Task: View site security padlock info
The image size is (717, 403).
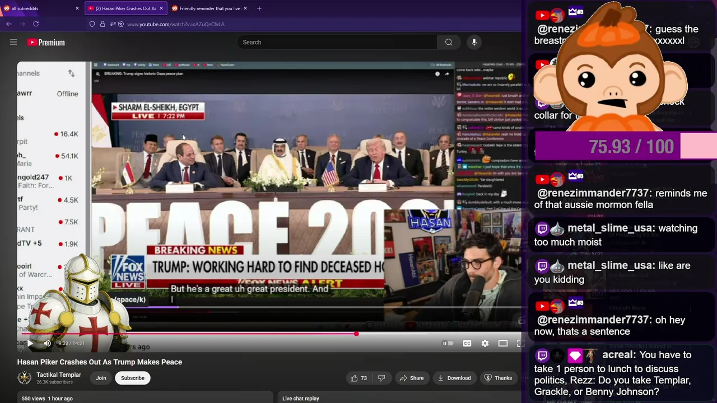Action: [x=103, y=24]
